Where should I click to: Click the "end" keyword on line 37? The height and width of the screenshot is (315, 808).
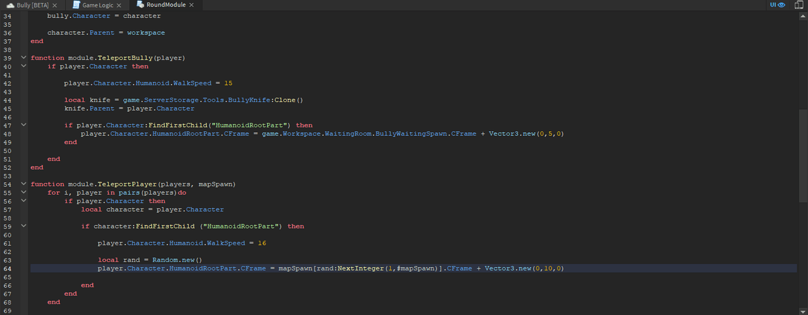(37, 41)
